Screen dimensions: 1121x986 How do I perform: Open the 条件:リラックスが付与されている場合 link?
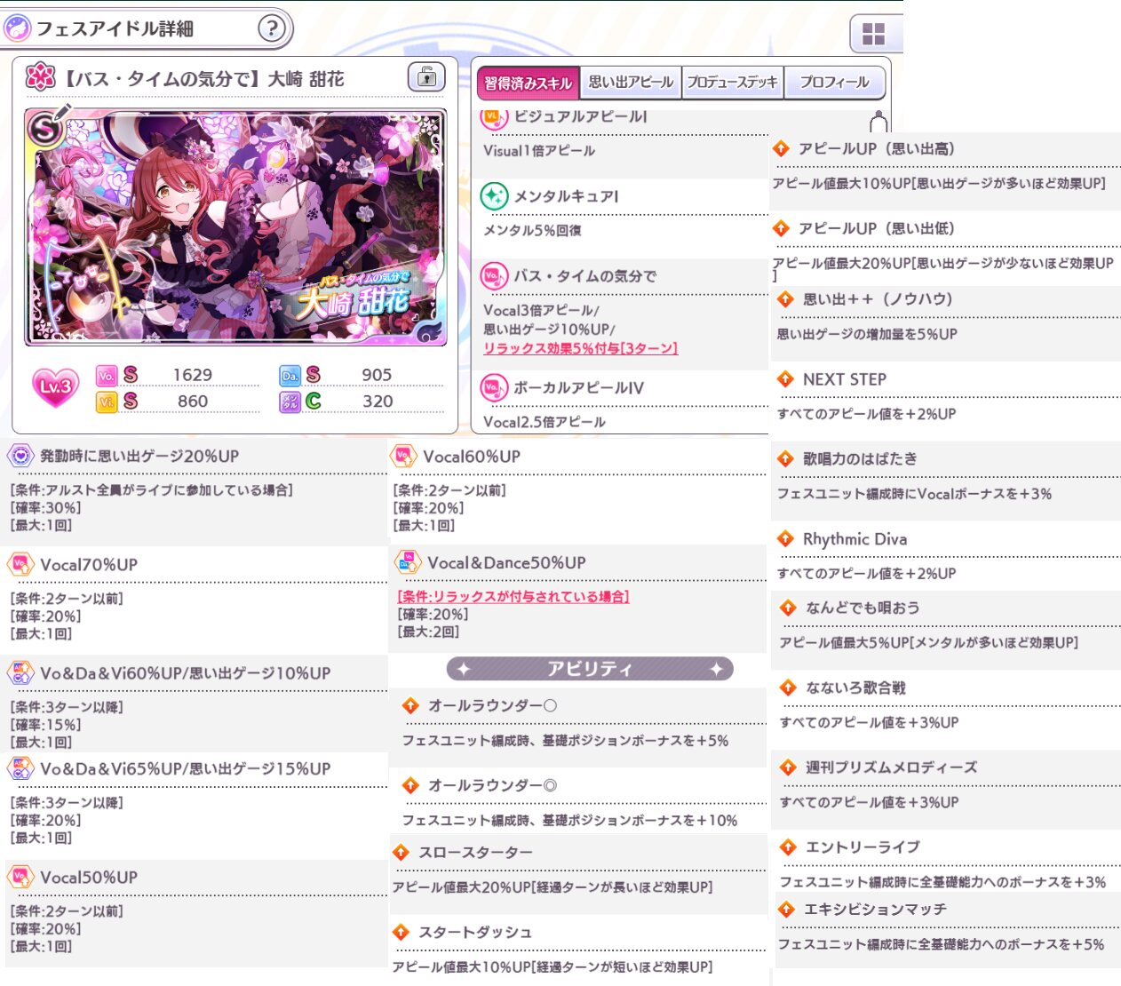[x=513, y=597]
